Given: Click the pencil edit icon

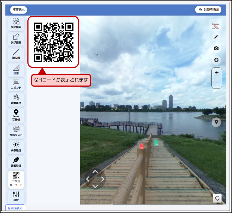Looking at the screenshot, I should point(216,37).
